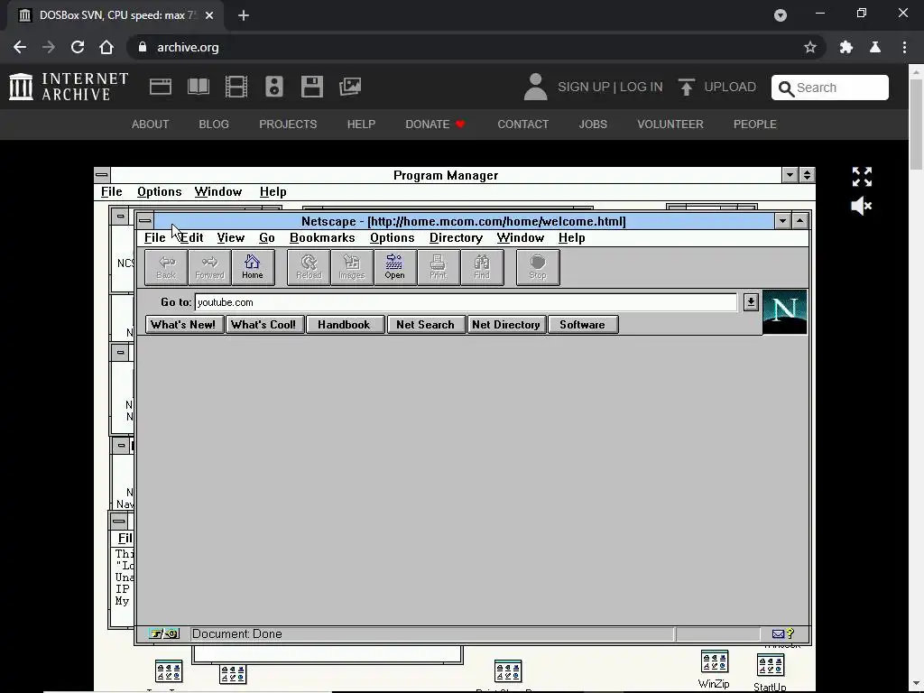The width and height of the screenshot is (924, 693).
Task: Click the Netscape N logo
Action: [784, 311]
